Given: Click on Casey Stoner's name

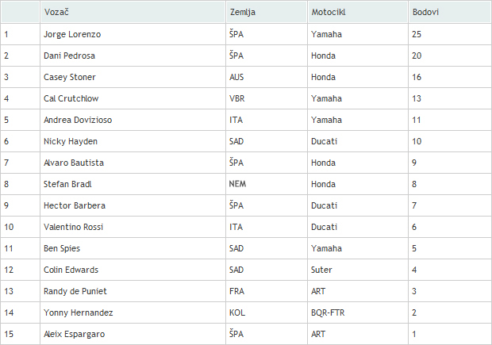Looking at the screenshot, I should (x=70, y=77).
